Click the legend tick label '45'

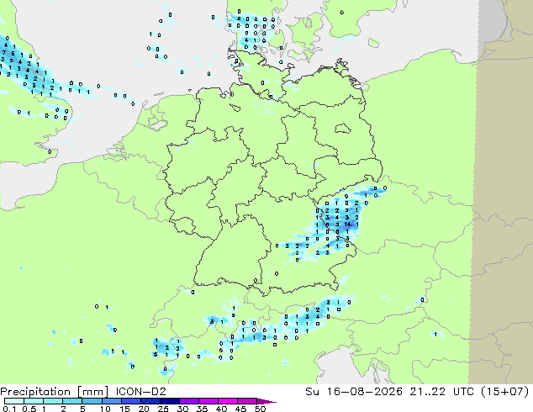240,409
